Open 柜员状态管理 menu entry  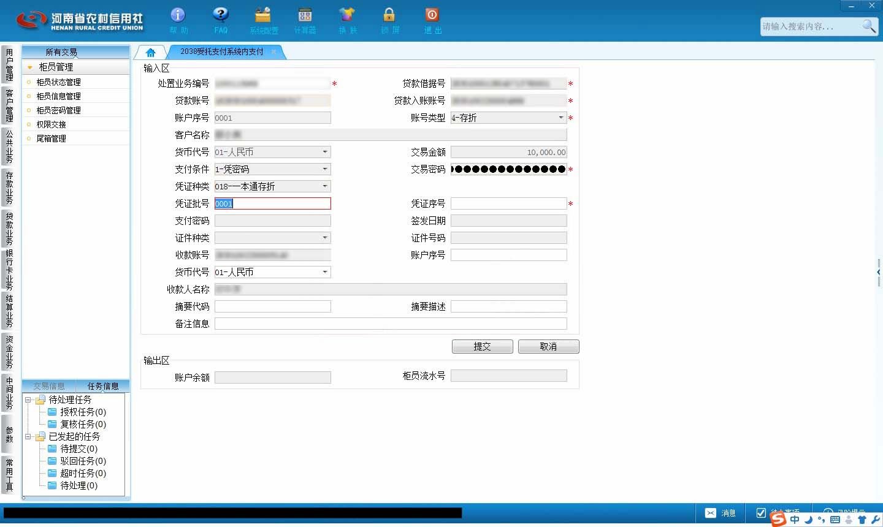pyautogui.click(x=58, y=82)
